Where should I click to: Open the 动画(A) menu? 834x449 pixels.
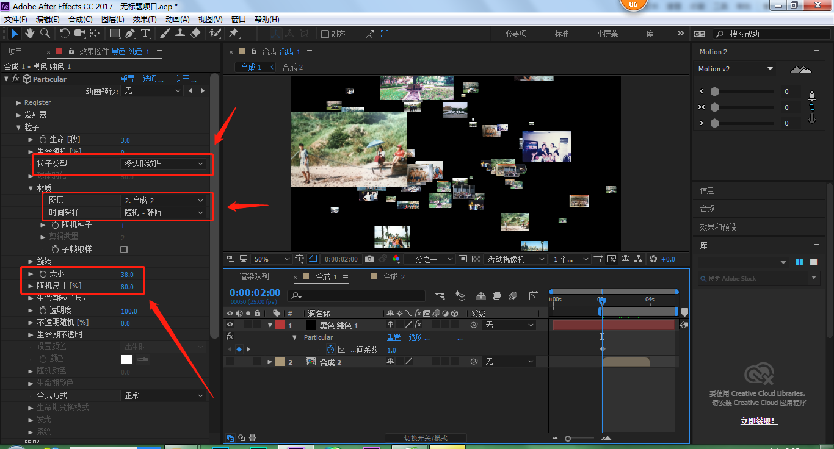tap(178, 20)
